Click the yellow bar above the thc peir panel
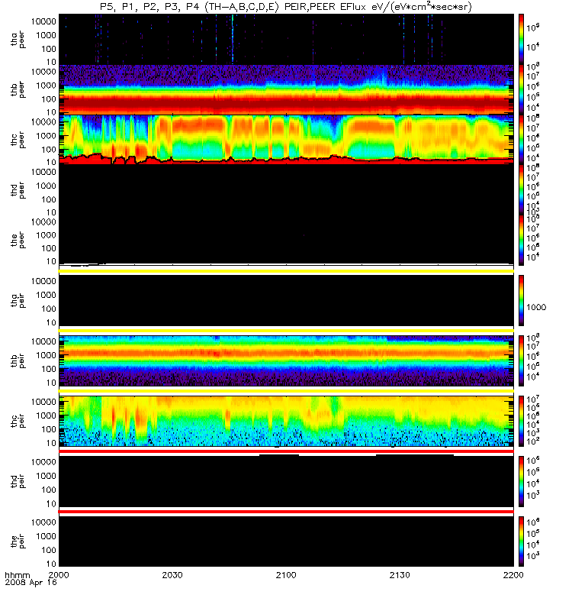Screen dimensions: 572x611 (x=286, y=391)
